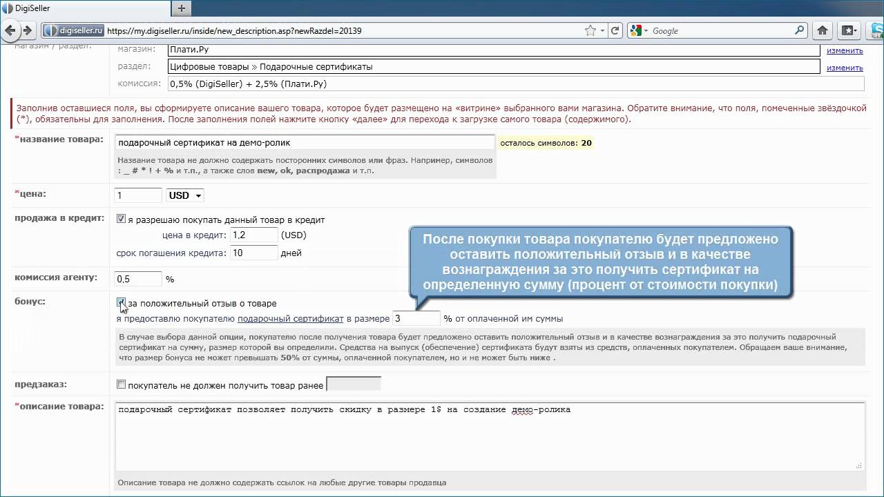Open the URL history dropdown arrow
This screenshot has width=884, height=497.
pos(603,30)
